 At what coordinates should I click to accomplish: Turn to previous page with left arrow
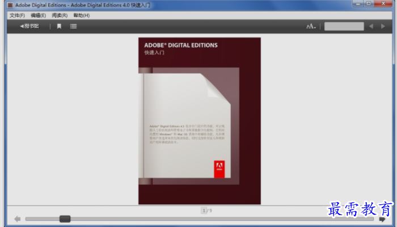pyautogui.click(x=18, y=219)
